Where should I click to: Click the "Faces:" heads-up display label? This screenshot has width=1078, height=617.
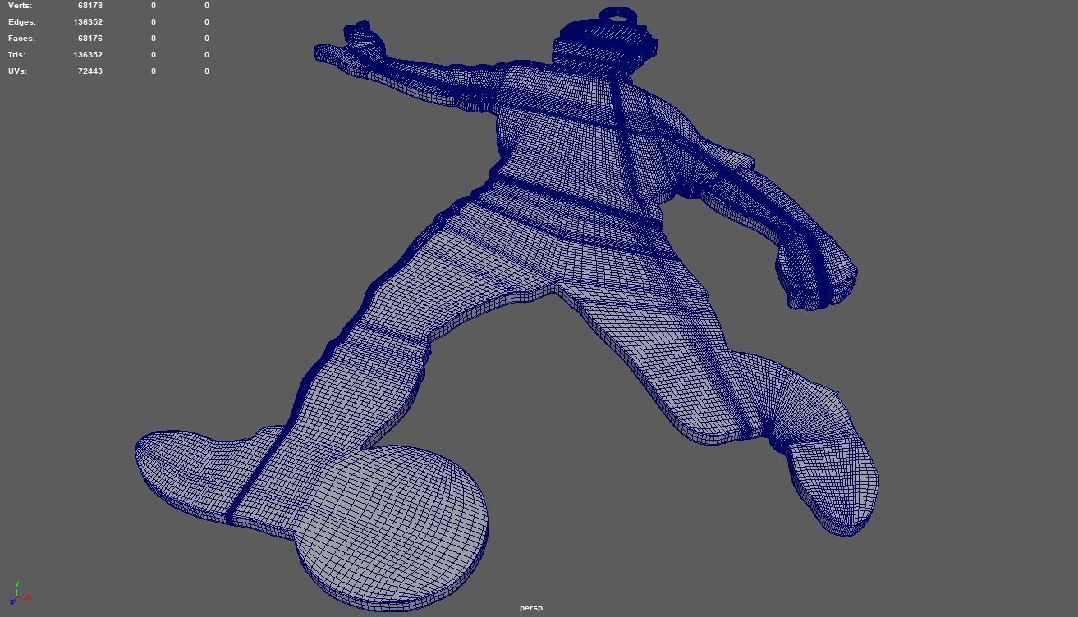pos(21,38)
